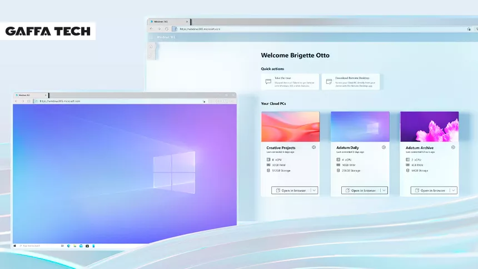The width and height of the screenshot is (478, 269).
Task: Open the Windows Start menu in Cloud PC
Action: 14,246
